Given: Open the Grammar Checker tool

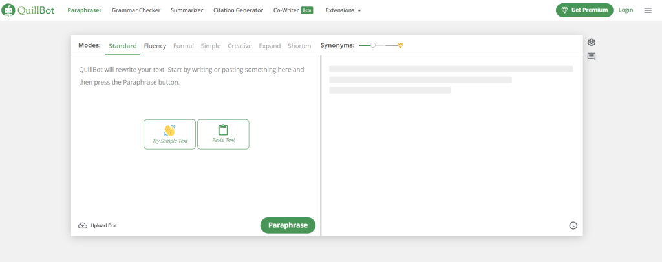Looking at the screenshot, I should (136, 10).
